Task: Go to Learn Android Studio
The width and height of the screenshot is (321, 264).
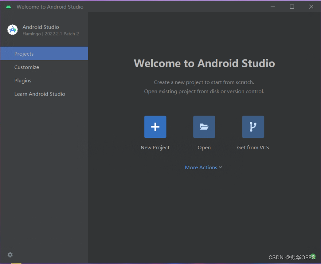Action: pos(44,94)
